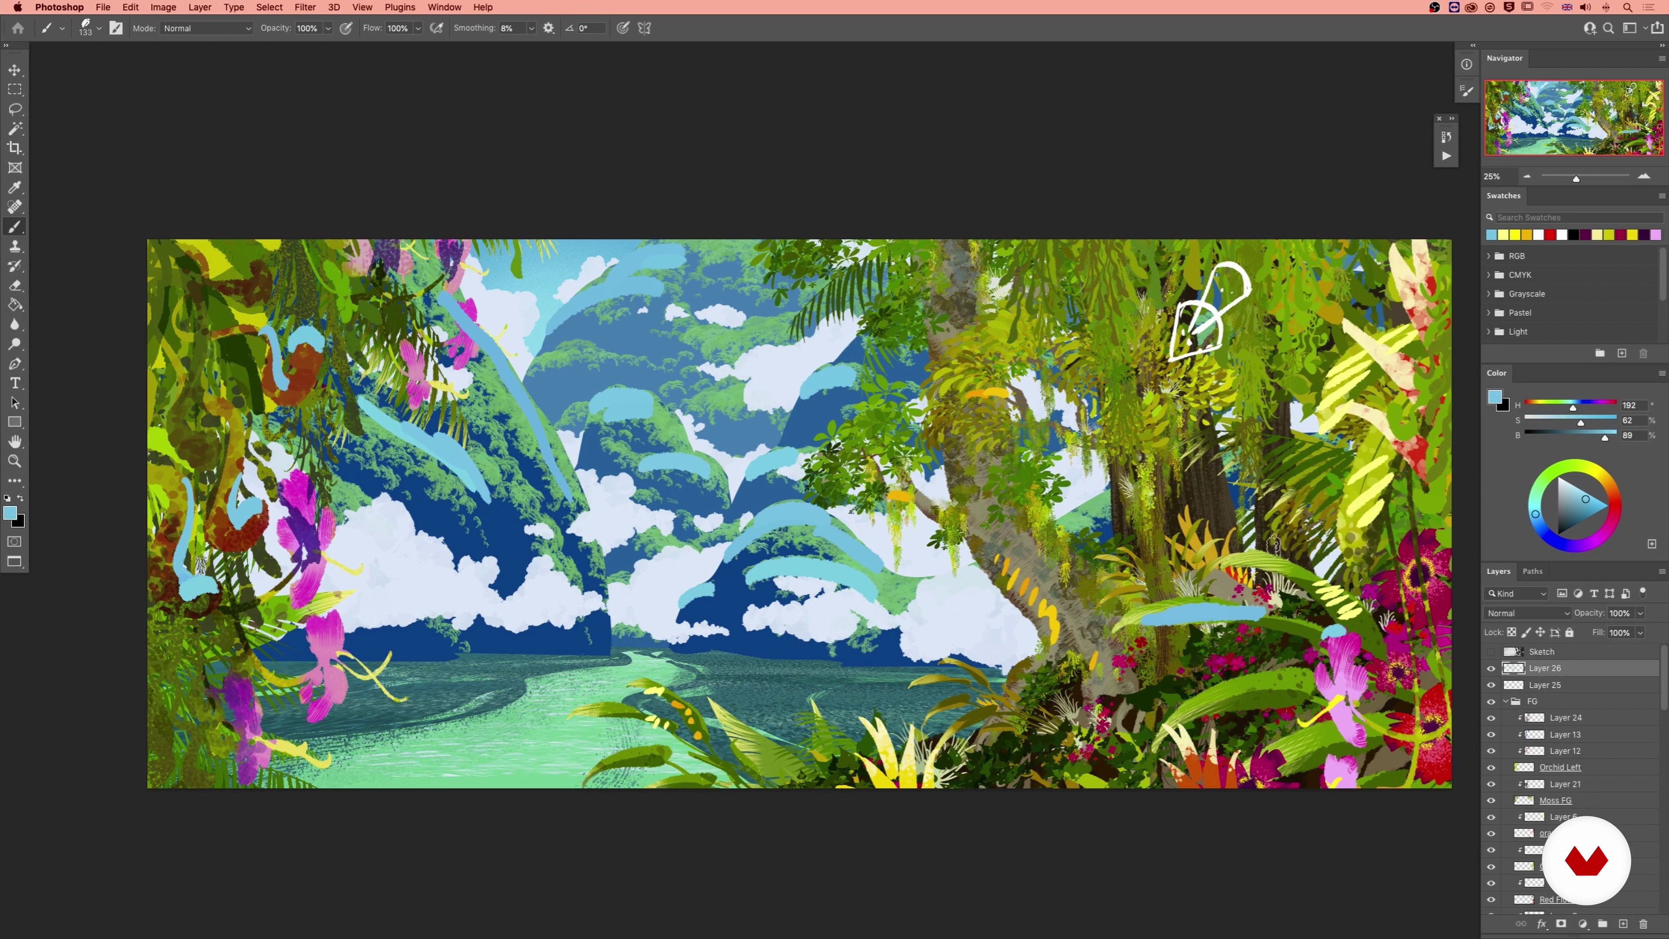This screenshot has width=1669, height=939.
Task: Click the hue slider in Color panel
Action: pyautogui.click(x=1570, y=403)
